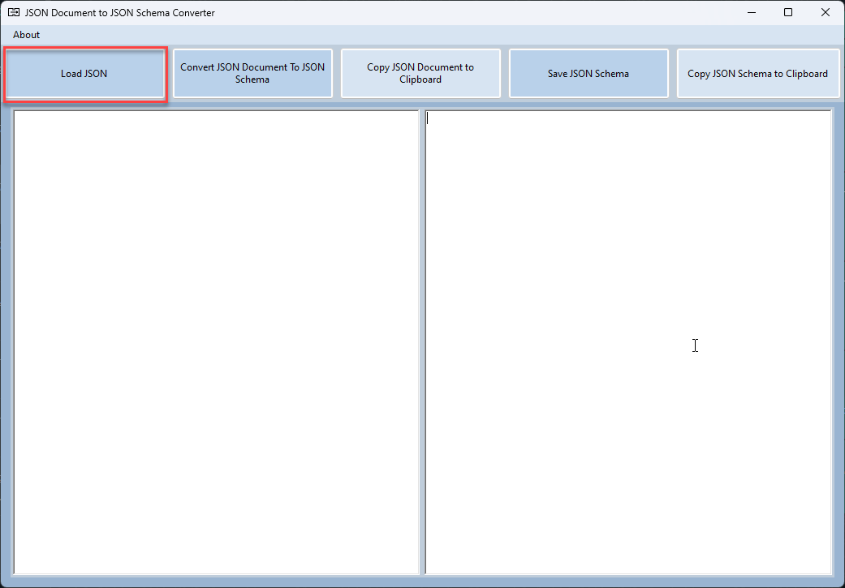Click empty menu bar area right of About
This screenshot has height=588, width=845.
tap(406, 35)
